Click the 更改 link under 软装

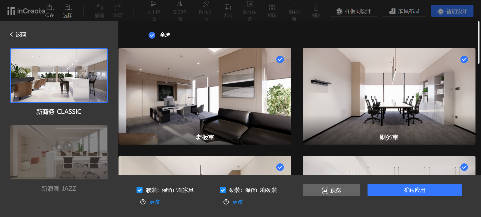tap(154, 202)
